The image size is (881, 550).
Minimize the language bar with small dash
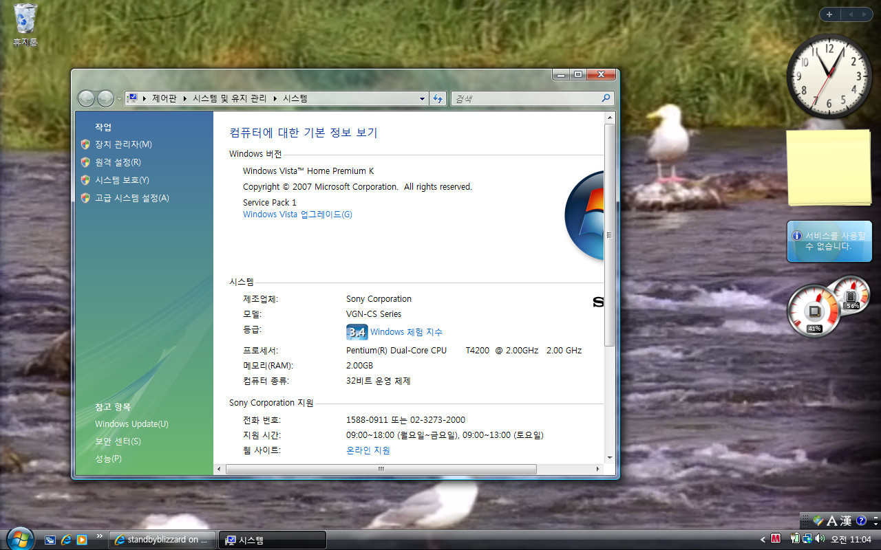tap(875, 516)
